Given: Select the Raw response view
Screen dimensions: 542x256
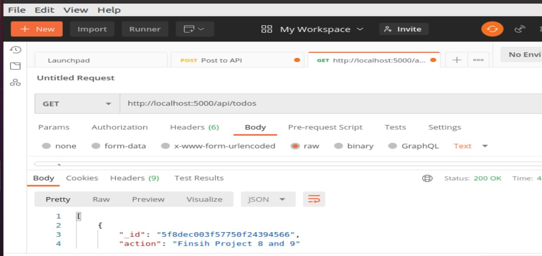Looking at the screenshot, I should click(x=101, y=199).
